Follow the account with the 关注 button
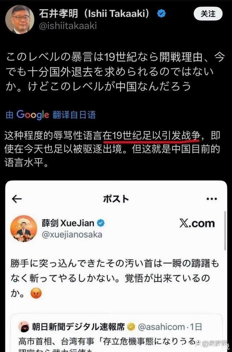 (x=208, y=14)
